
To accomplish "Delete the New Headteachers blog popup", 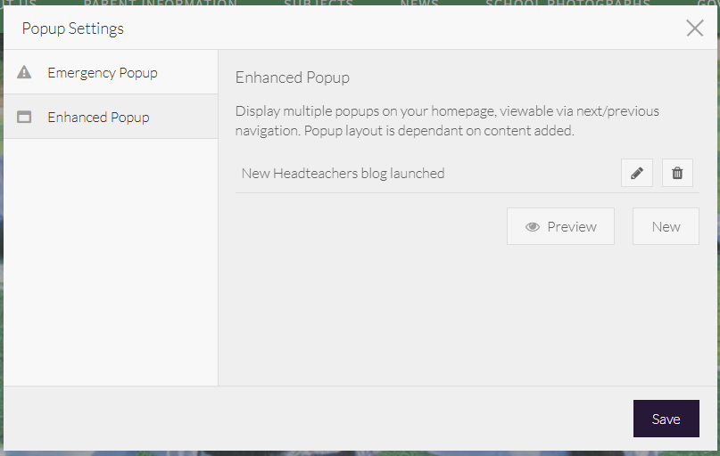I will pyautogui.click(x=677, y=174).
